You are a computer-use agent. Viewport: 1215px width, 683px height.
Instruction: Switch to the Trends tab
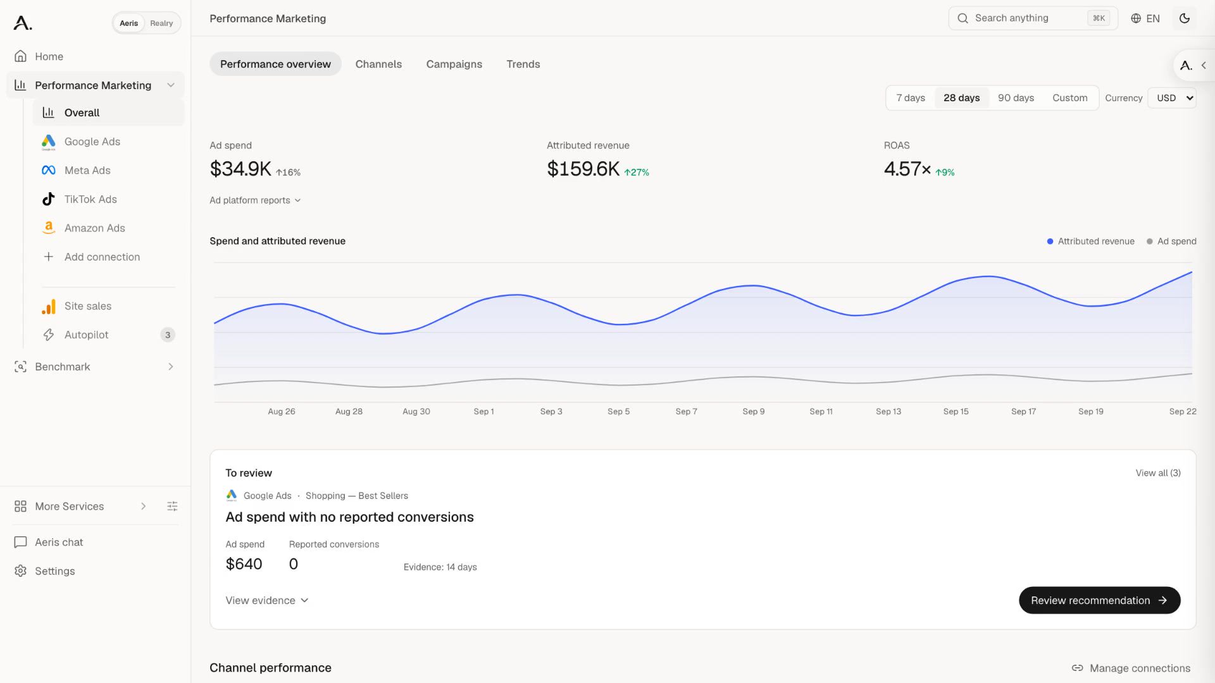(x=523, y=64)
